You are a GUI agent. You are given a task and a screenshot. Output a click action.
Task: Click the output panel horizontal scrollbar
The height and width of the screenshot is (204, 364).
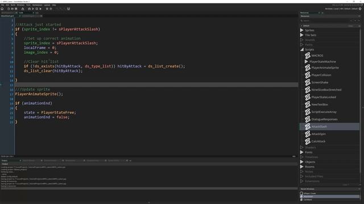(x=149, y=189)
